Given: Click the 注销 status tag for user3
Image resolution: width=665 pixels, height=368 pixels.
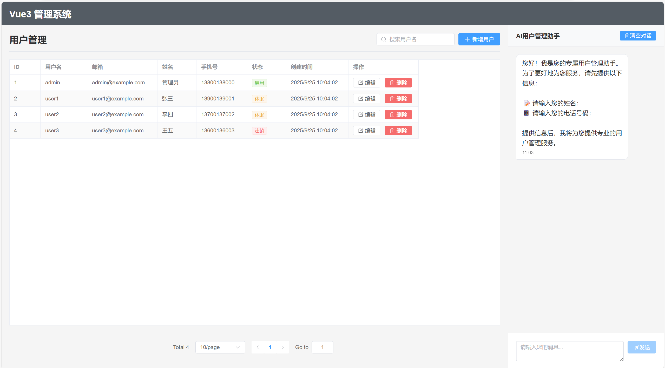Looking at the screenshot, I should [259, 131].
